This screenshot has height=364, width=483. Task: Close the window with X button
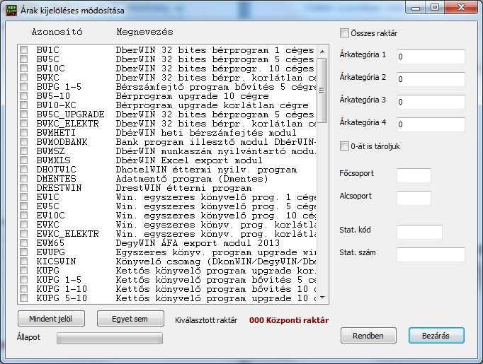pyautogui.click(x=461, y=7)
